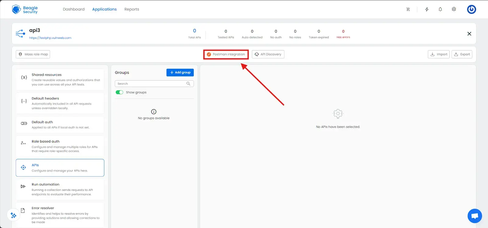
Task: Open the Shared resources section
Action: [x=60, y=80]
